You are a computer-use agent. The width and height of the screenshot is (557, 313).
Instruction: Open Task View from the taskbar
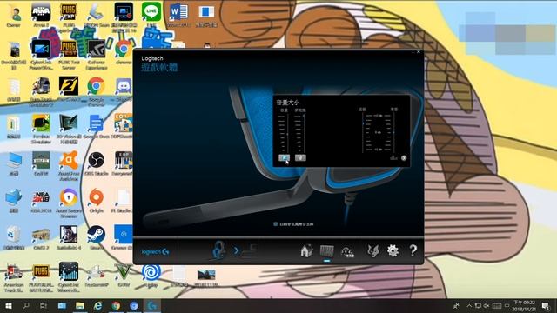[x=44, y=305]
